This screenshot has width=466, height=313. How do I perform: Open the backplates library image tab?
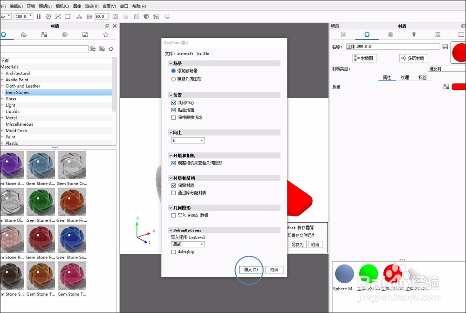click(85, 35)
